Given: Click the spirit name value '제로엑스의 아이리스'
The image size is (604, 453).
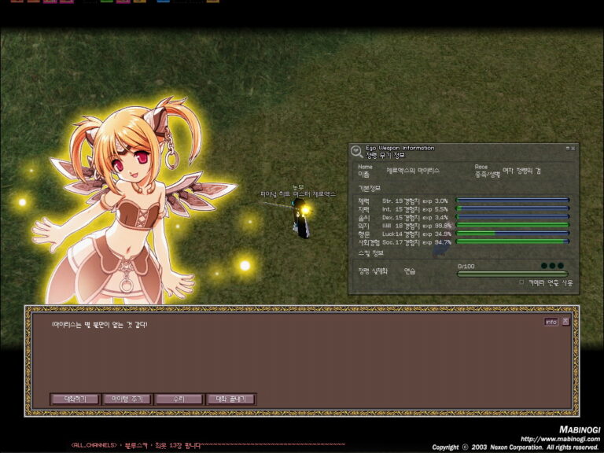Looking at the screenshot, I should pyautogui.click(x=413, y=170).
